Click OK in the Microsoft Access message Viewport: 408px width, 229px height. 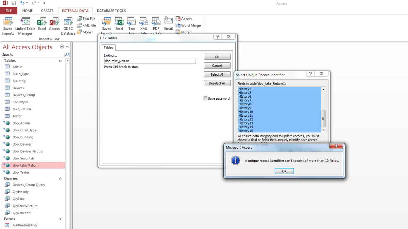pos(284,171)
